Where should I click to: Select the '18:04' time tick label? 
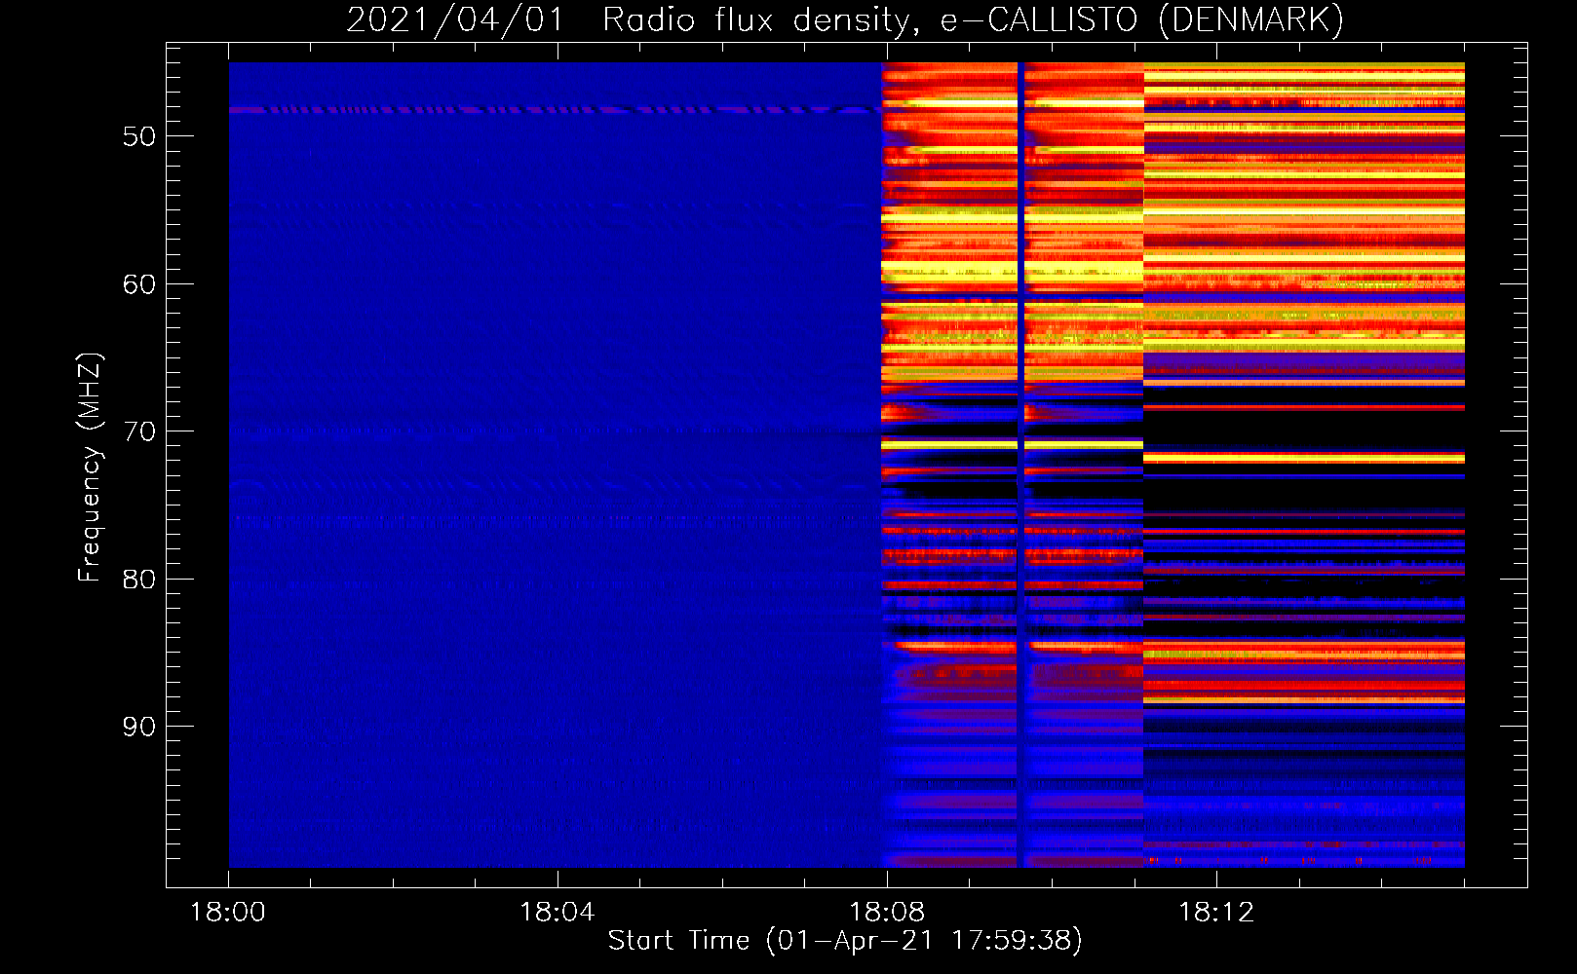point(558,913)
